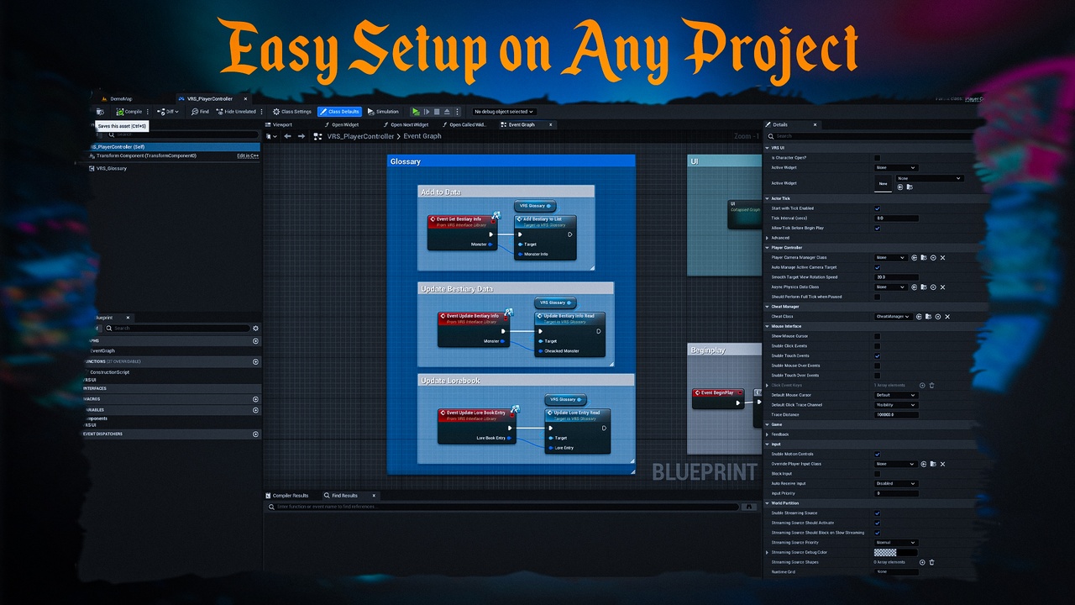
Task: Clear Player Camera Manager Class with X icon
Action: coord(943,258)
